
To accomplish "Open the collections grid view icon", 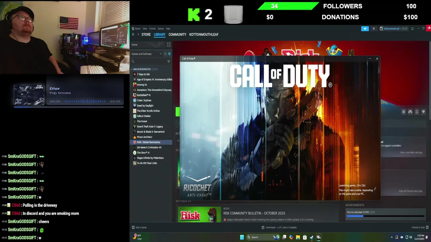I will pos(169,44).
